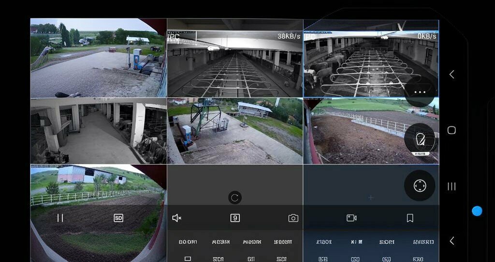Tap the back chevron below the blue dot
This screenshot has height=262, width=495.
pyautogui.click(x=452, y=241)
